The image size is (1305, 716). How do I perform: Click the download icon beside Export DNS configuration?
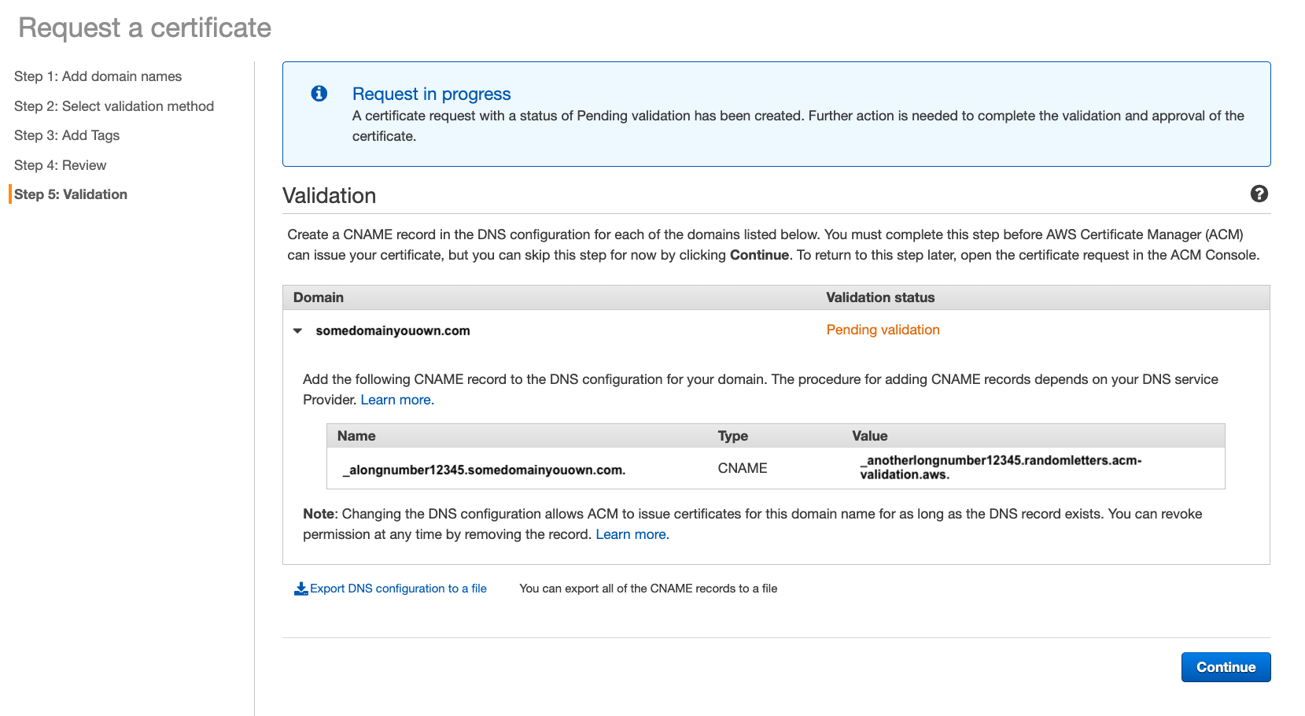coord(300,588)
